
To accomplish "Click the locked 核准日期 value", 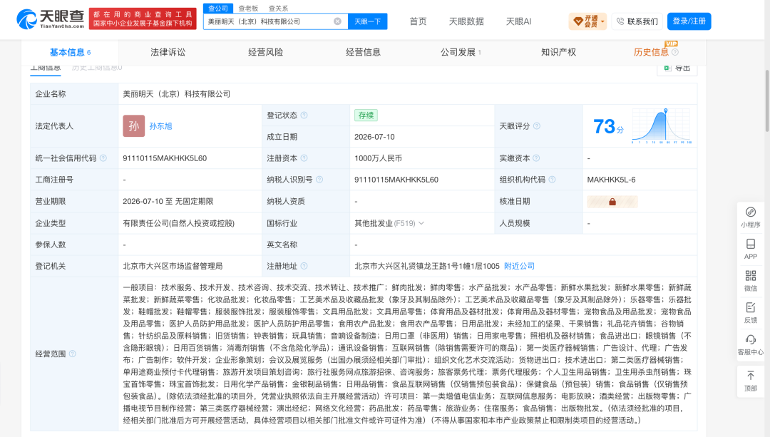I will (612, 201).
